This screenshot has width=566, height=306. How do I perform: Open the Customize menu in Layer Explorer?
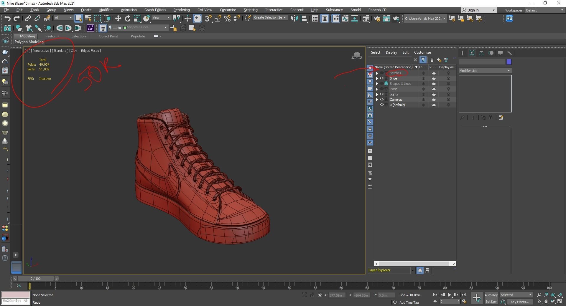click(x=422, y=52)
